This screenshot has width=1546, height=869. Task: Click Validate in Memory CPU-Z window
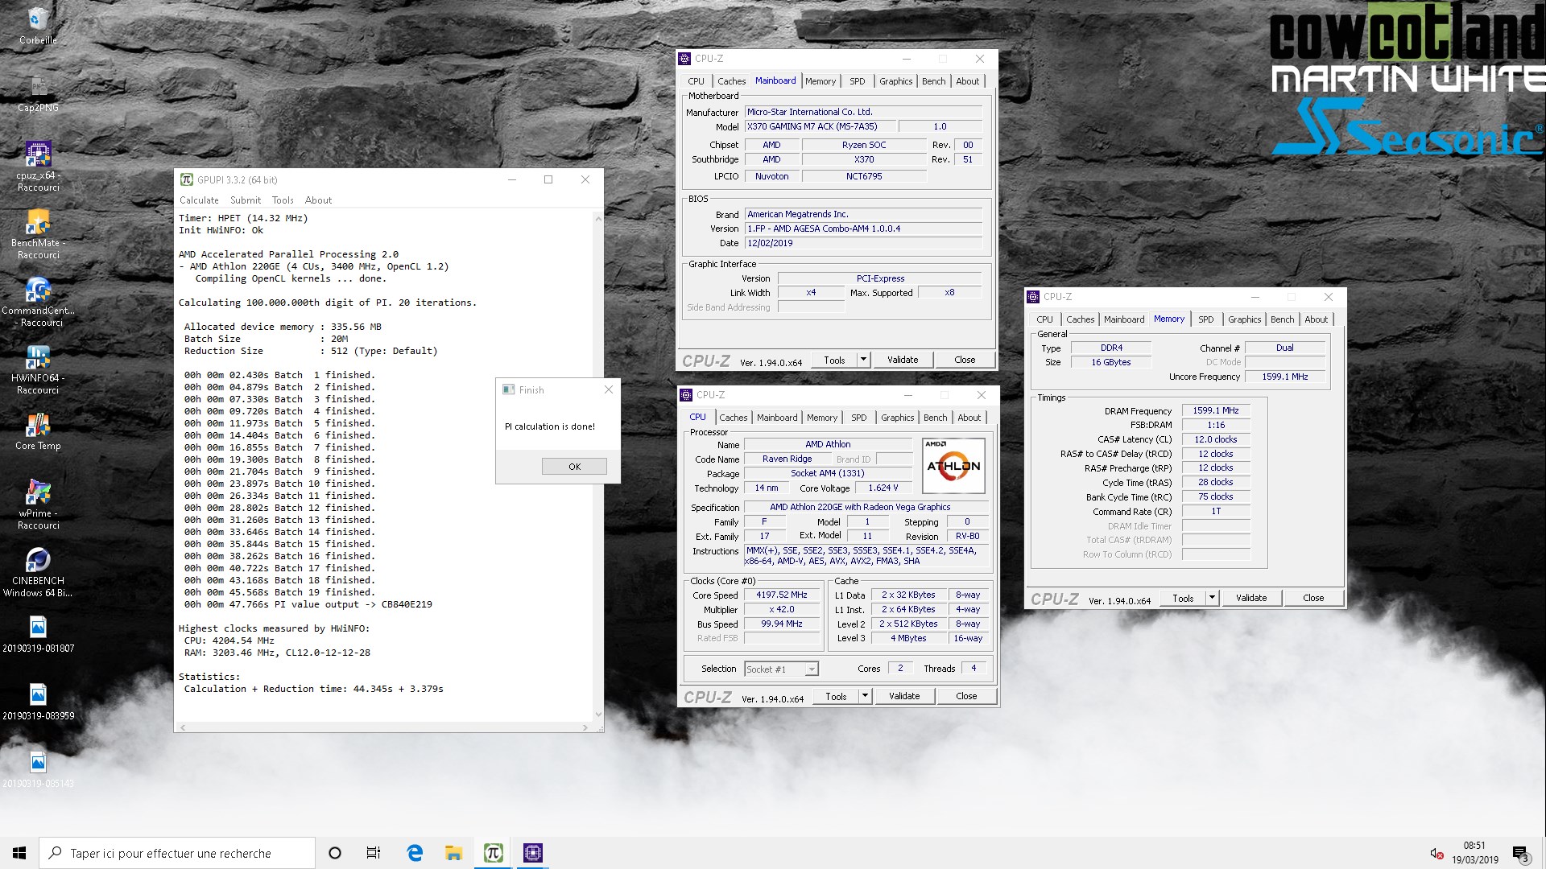[x=1251, y=598]
